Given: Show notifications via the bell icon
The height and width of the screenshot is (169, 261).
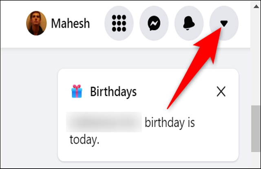Looking at the screenshot, I should click(189, 23).
